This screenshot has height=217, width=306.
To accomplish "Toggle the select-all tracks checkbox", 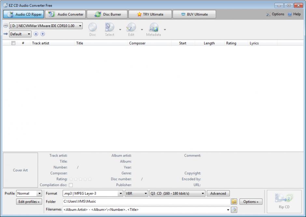I will [x=13, y=43].
